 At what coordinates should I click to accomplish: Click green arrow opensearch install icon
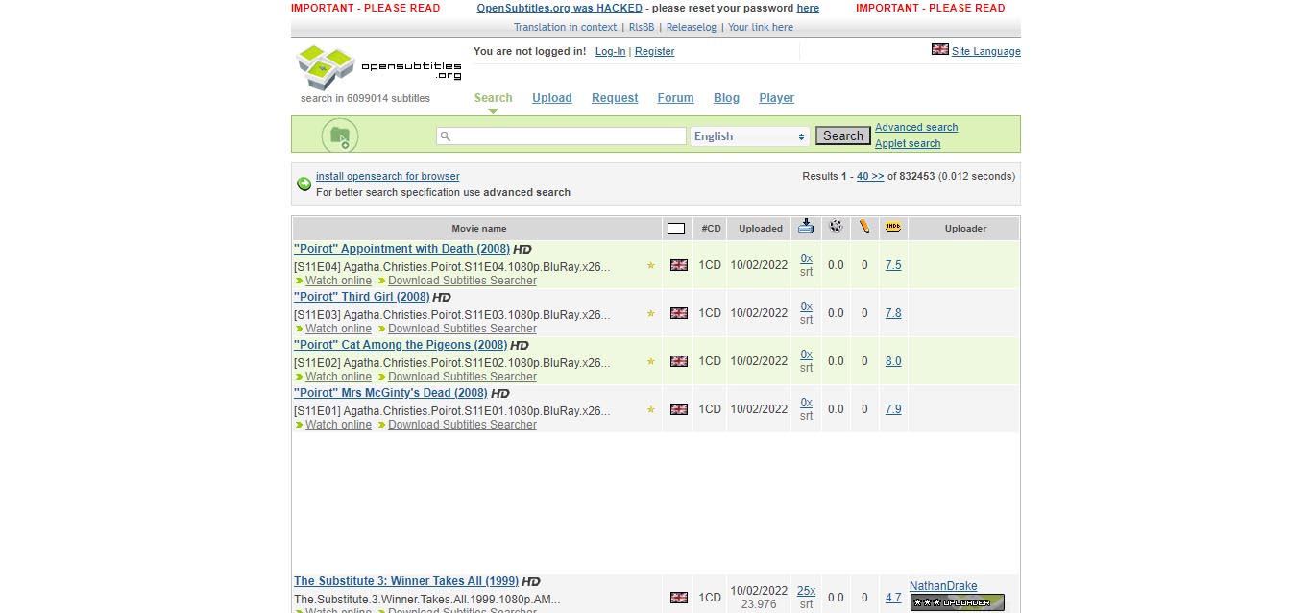tap(304, 184)
